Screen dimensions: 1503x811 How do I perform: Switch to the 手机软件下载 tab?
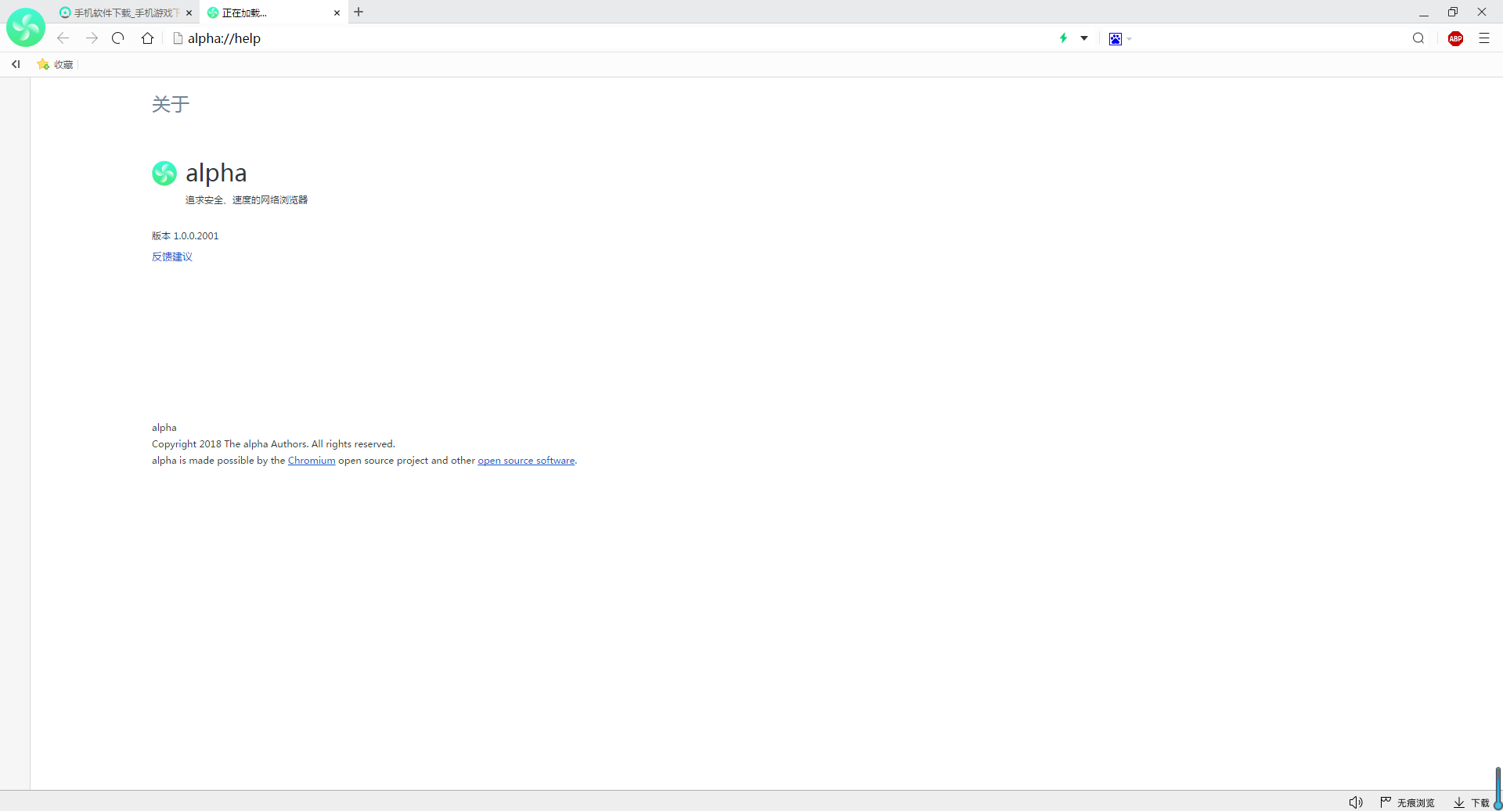[126, 13]
